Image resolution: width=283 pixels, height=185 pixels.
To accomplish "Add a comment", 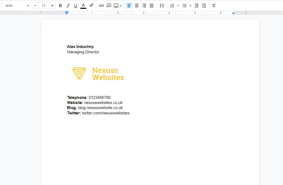I will [109, 5].
